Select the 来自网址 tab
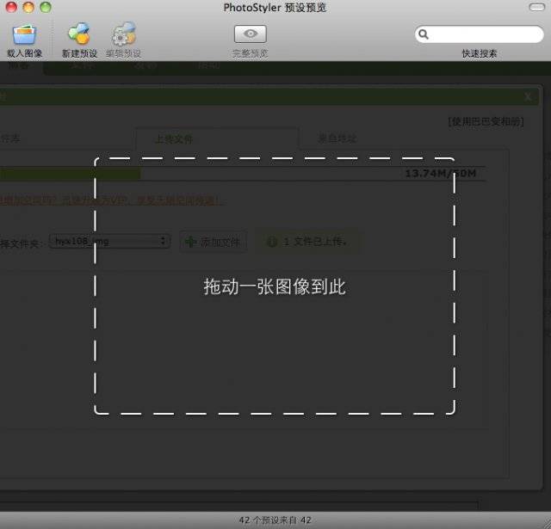551x529 pixels. (337, 138)
